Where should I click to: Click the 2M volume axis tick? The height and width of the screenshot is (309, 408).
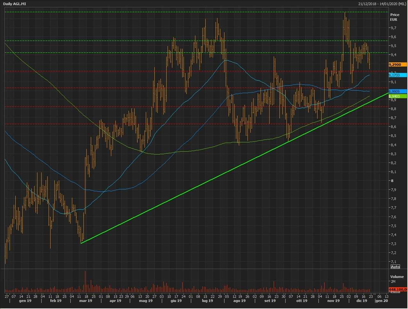[393, 281]
